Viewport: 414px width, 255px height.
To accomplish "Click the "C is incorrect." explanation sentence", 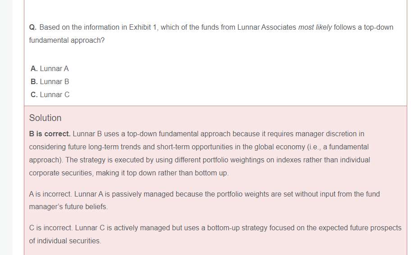I will point(50,228).
